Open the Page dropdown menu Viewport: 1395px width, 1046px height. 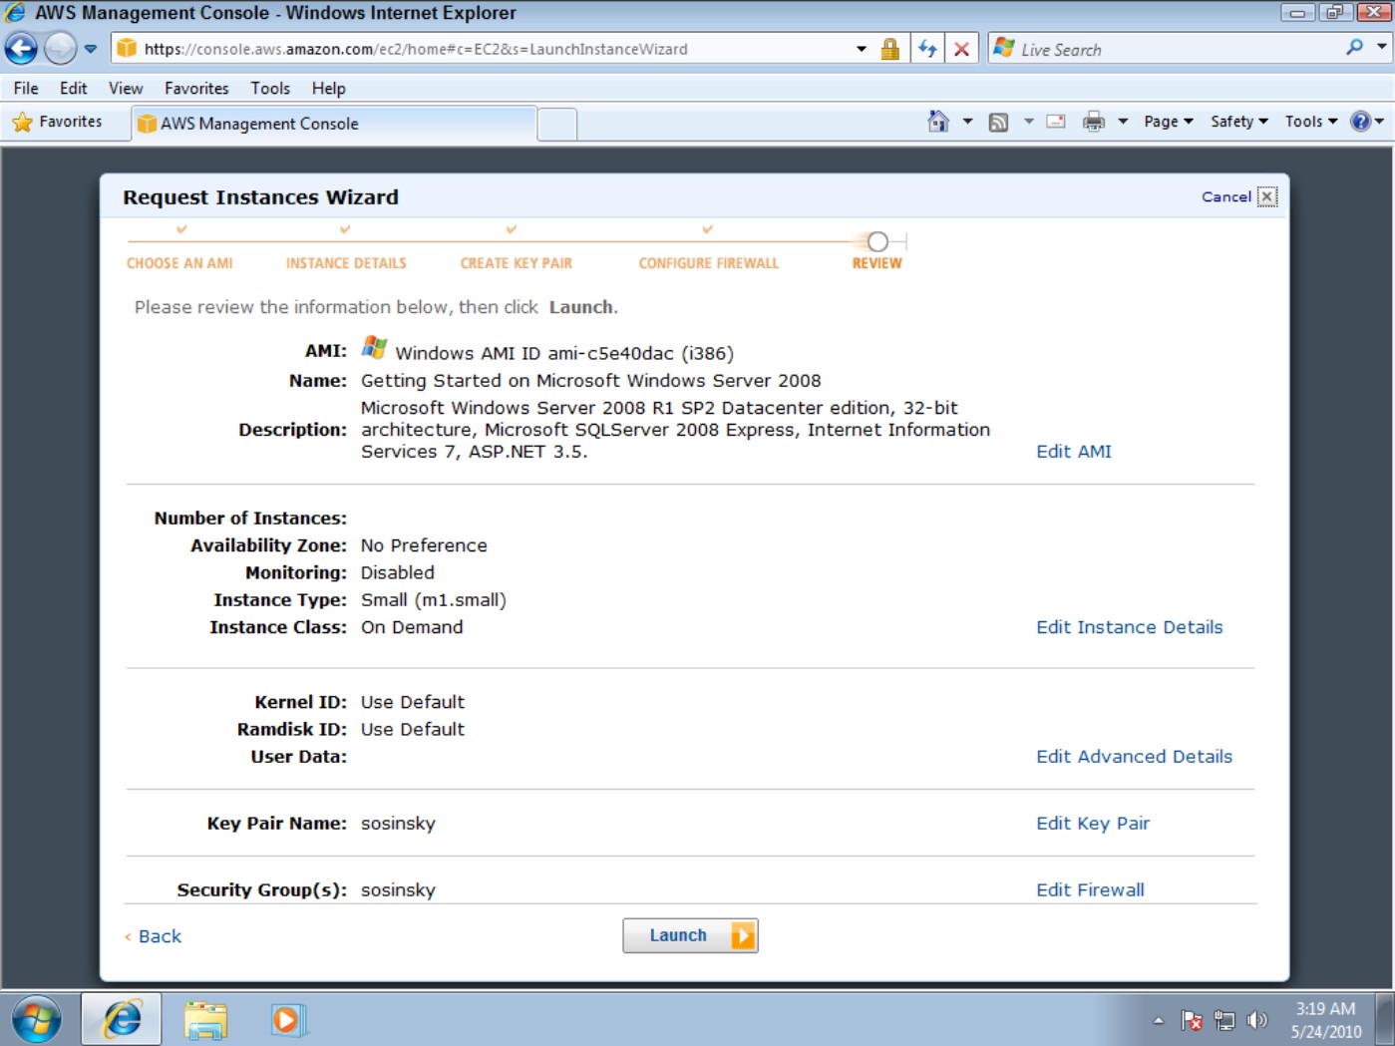click(1168, 122)
